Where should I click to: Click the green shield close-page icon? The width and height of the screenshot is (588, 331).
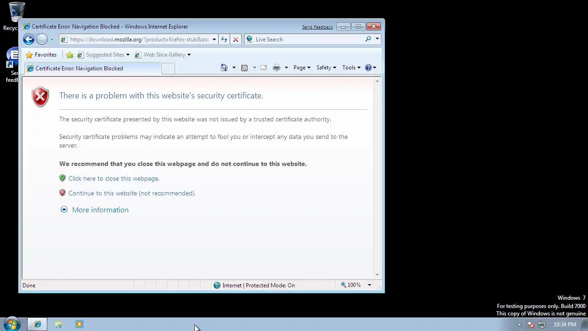pyautogui.click(x=62, y=178)
